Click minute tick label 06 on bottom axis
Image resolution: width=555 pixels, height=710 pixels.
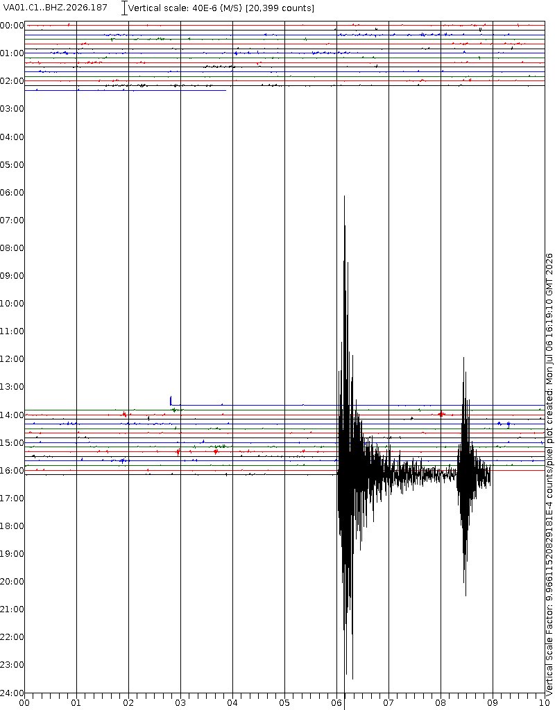(x=336, y=703)
